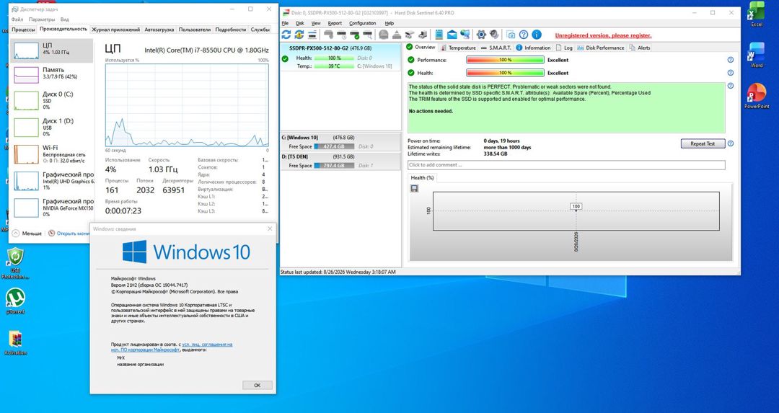
Task: Open the Report menu
Action: (x=335, y=23)
